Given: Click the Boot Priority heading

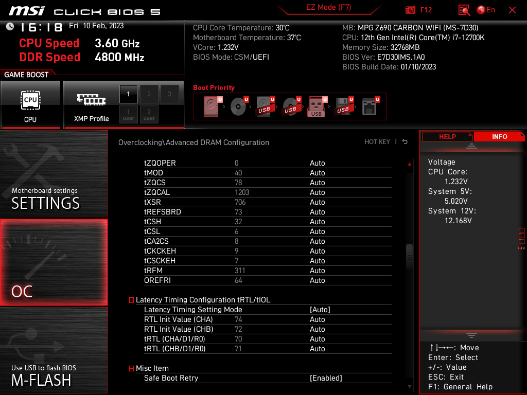Looking at the screenshot, I should 214,87.
